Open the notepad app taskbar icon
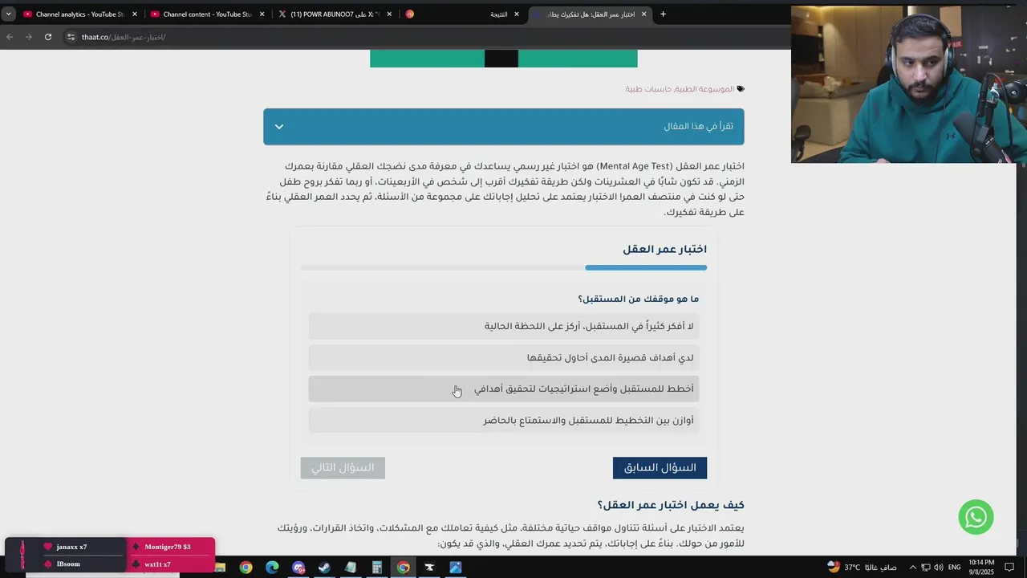This screenshot has height=578, width=1027. [351, 568]
